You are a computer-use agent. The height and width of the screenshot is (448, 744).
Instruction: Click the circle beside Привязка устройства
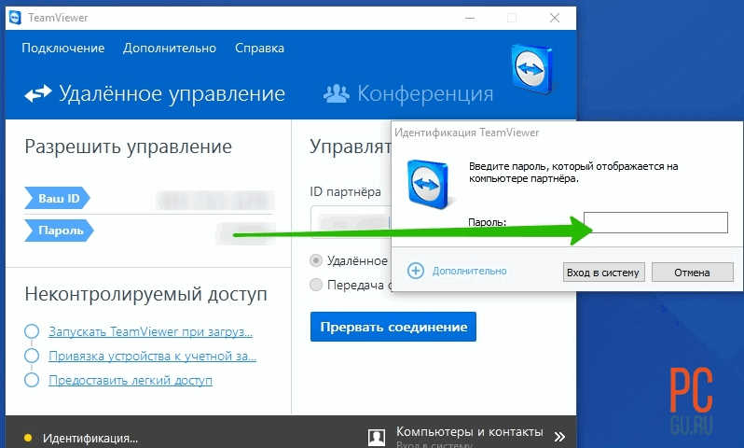pyautogui.click(x=32, y=356)
